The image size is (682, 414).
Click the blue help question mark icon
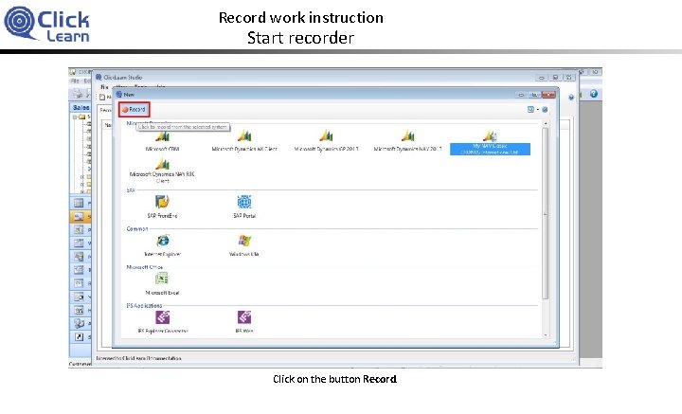tap(594, 94)
